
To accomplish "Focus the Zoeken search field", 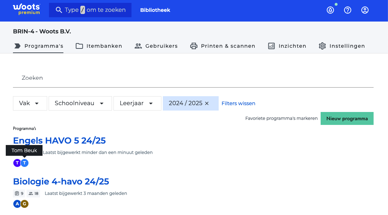I will tap(193, 78).
